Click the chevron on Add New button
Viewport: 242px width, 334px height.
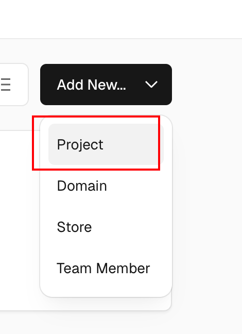(x=151, y=85)
